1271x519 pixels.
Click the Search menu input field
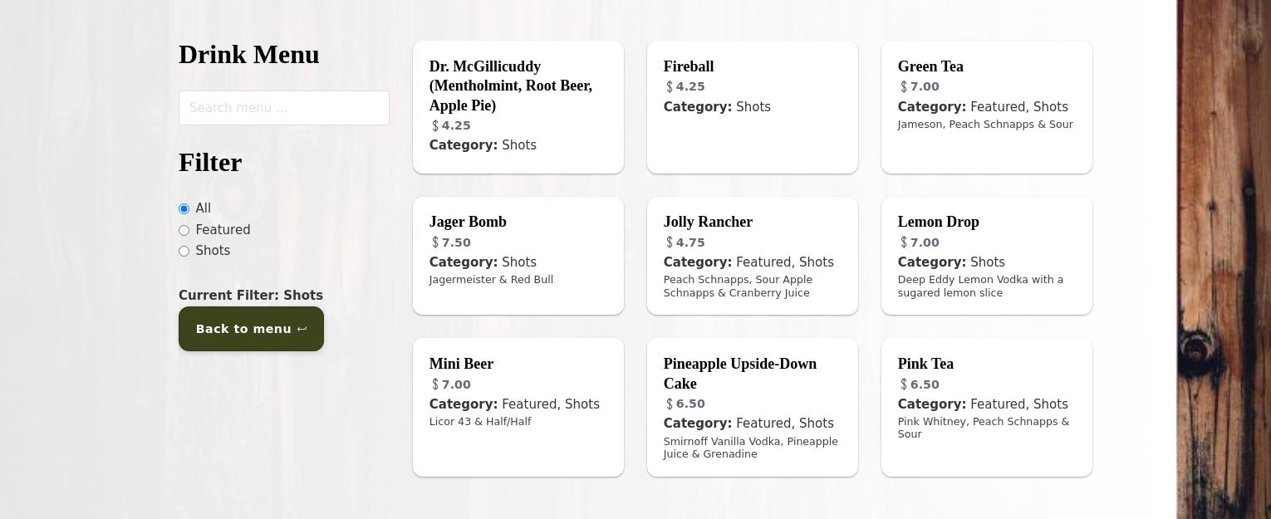coord(283,108)
